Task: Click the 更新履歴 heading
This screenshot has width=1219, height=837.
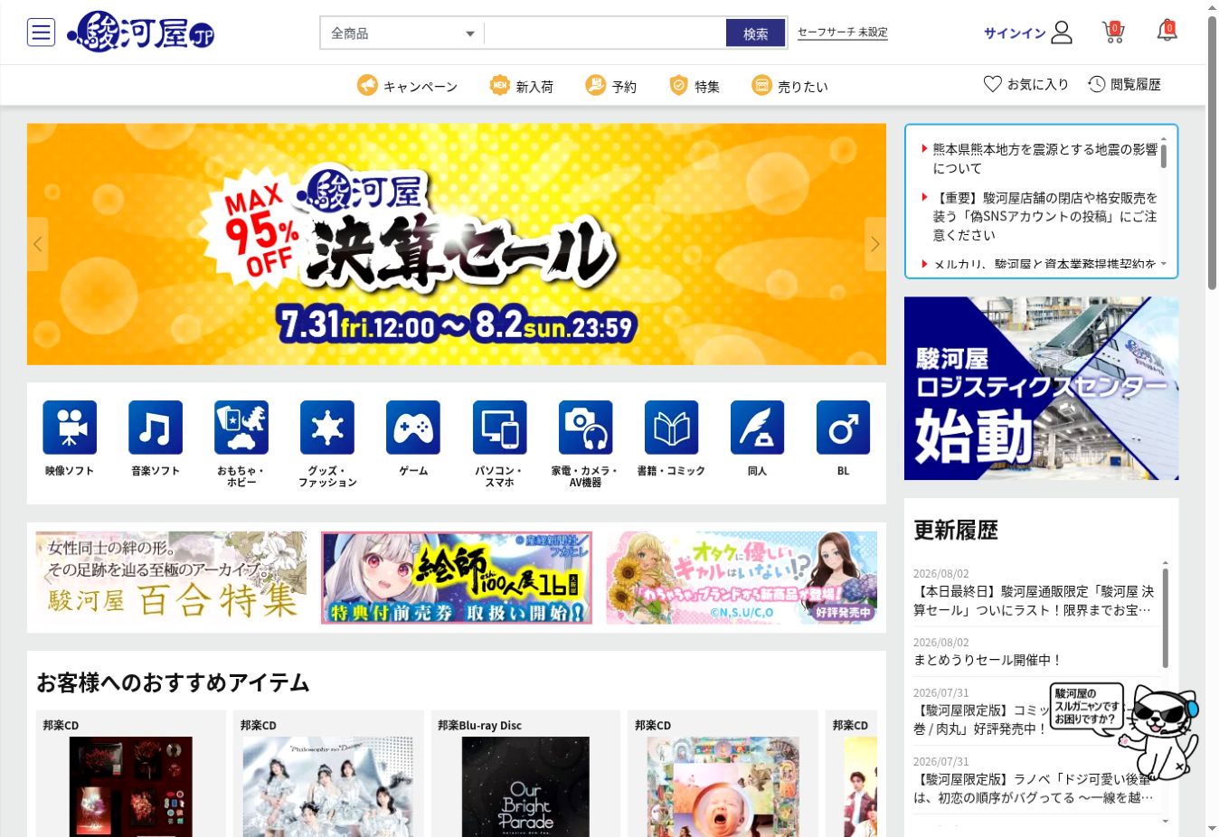Action: click(x=956, y=531)
